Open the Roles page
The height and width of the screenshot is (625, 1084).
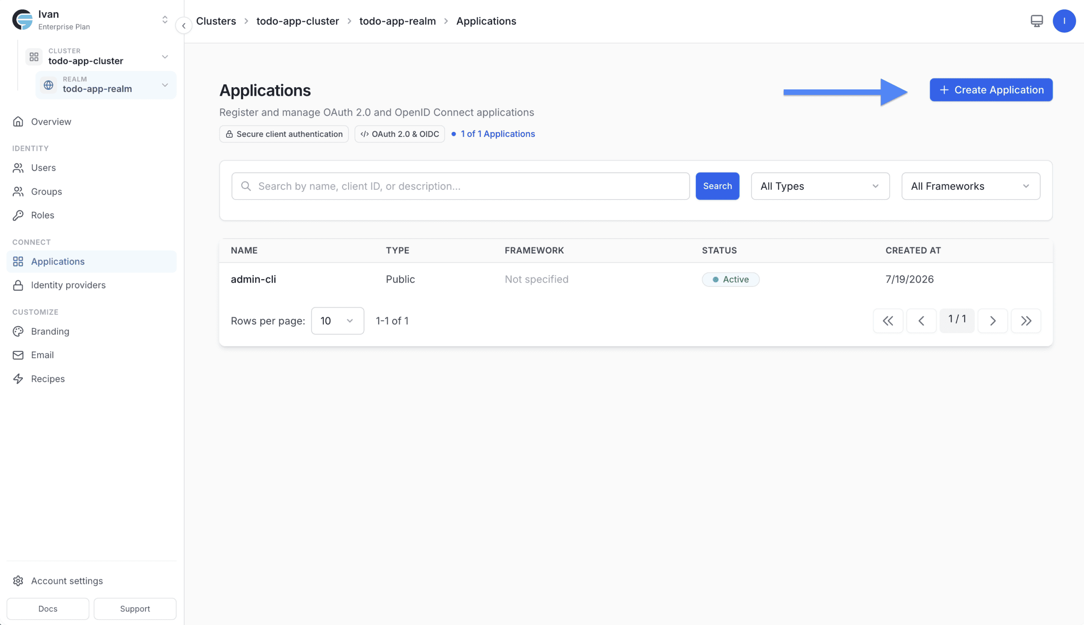pos(91,215)
